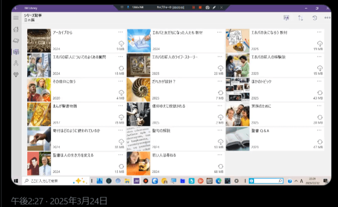Open 聖書は人の生き方を変える title
The image size is (338, 207).
73,155
